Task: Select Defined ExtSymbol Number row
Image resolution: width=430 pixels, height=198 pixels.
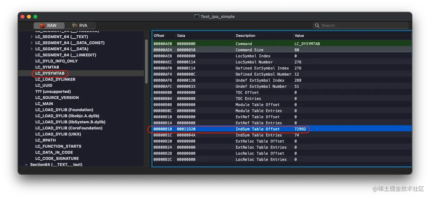Action: pos(282,74)
